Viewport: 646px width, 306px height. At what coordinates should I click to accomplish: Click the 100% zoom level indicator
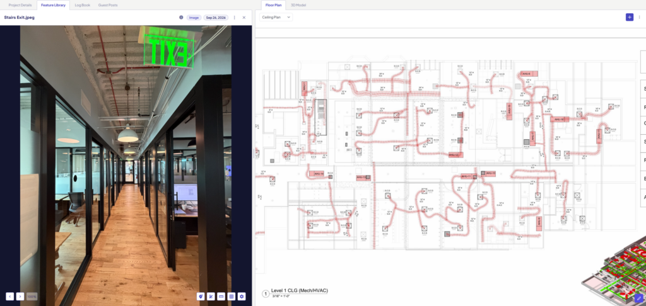click(x=32, y=296)
